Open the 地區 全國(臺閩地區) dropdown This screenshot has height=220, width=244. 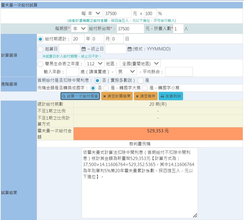140,64
